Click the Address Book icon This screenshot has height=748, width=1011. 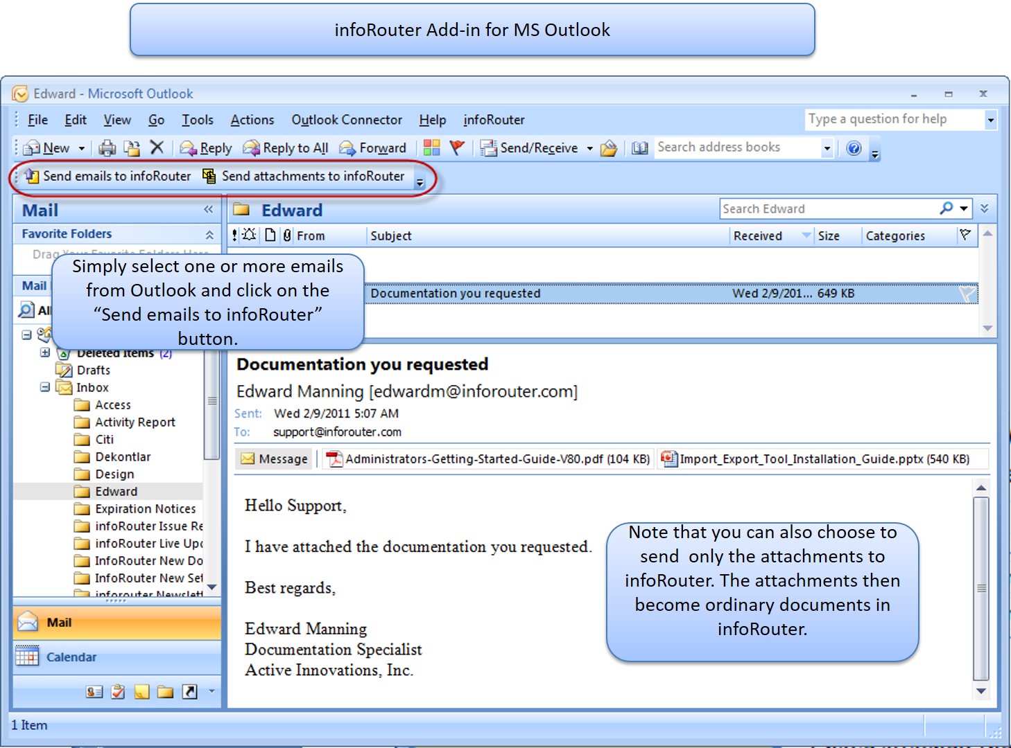point(639,148)
